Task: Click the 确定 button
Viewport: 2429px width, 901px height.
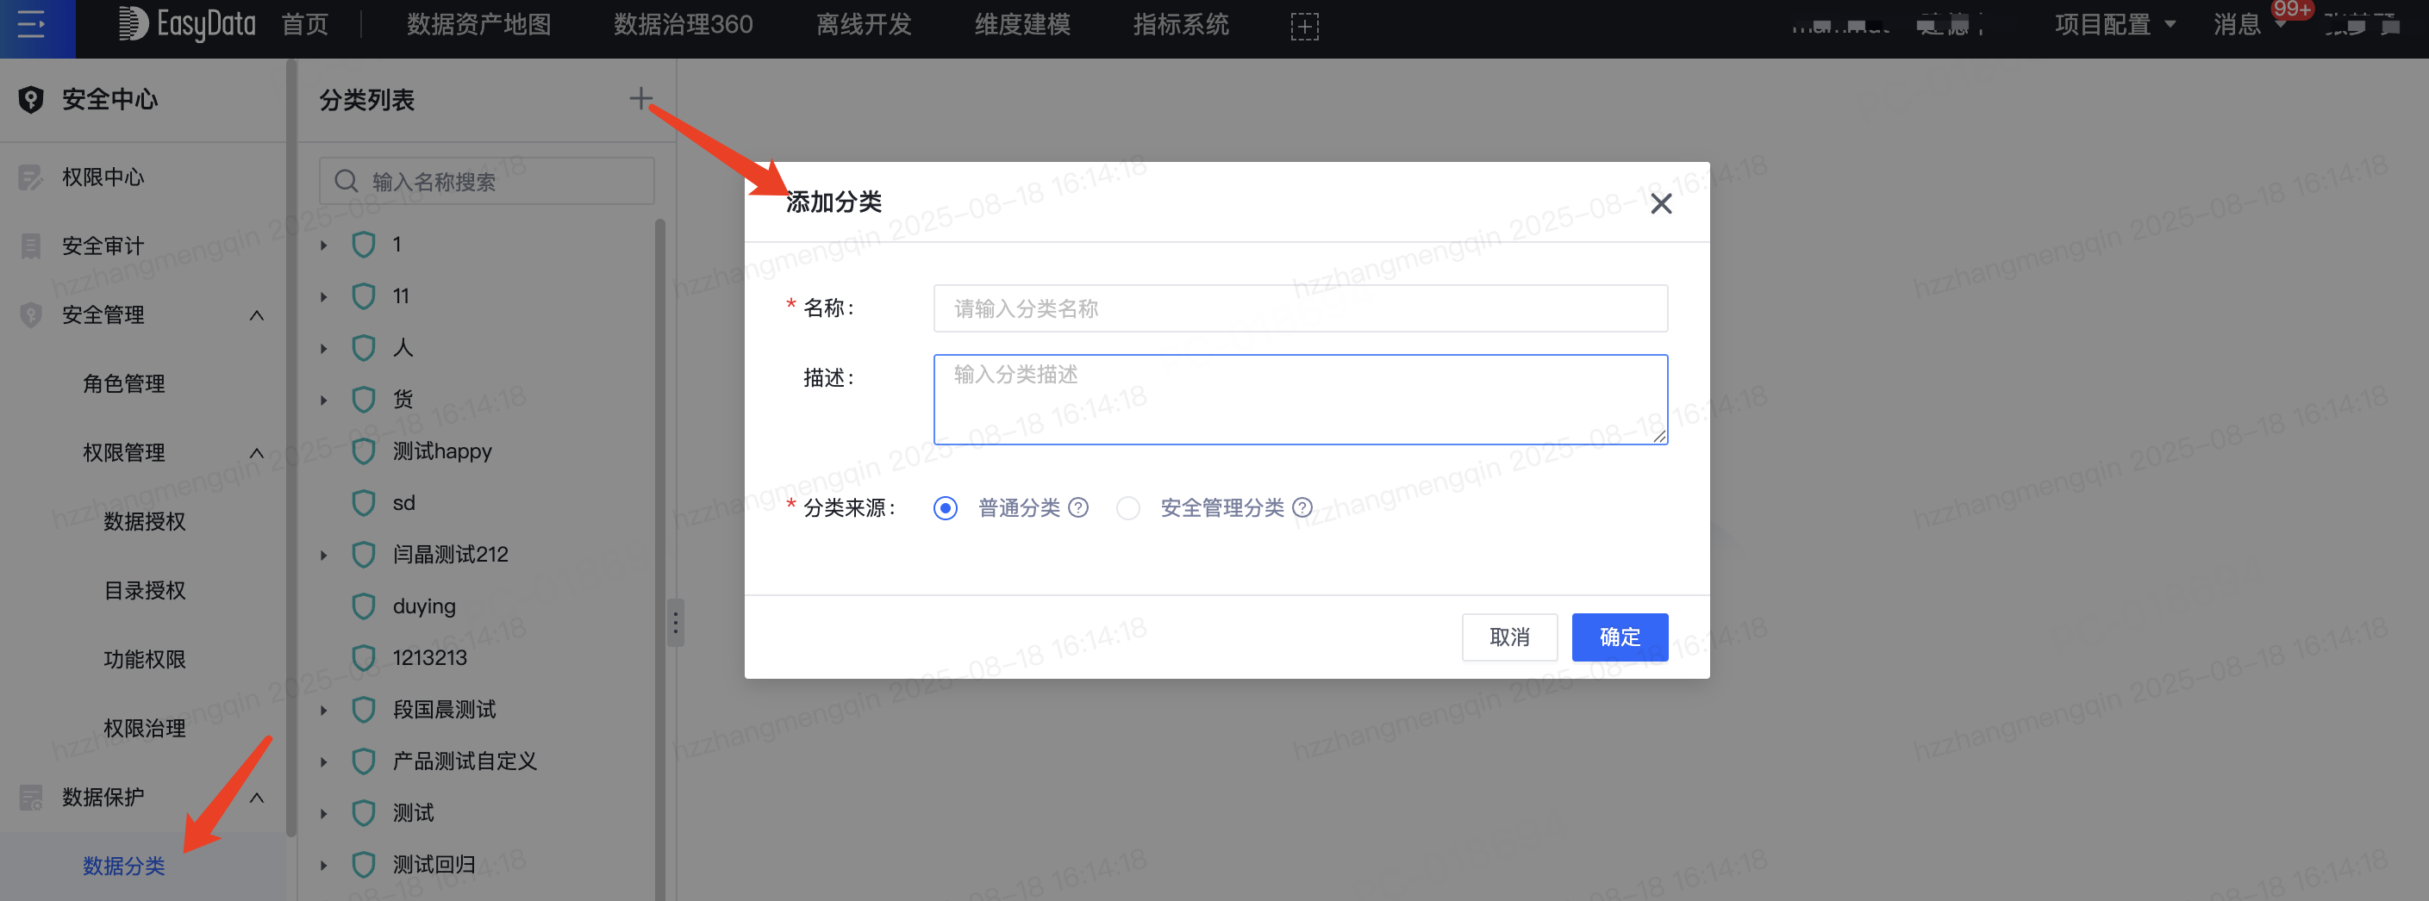Action: [1619, 637]
